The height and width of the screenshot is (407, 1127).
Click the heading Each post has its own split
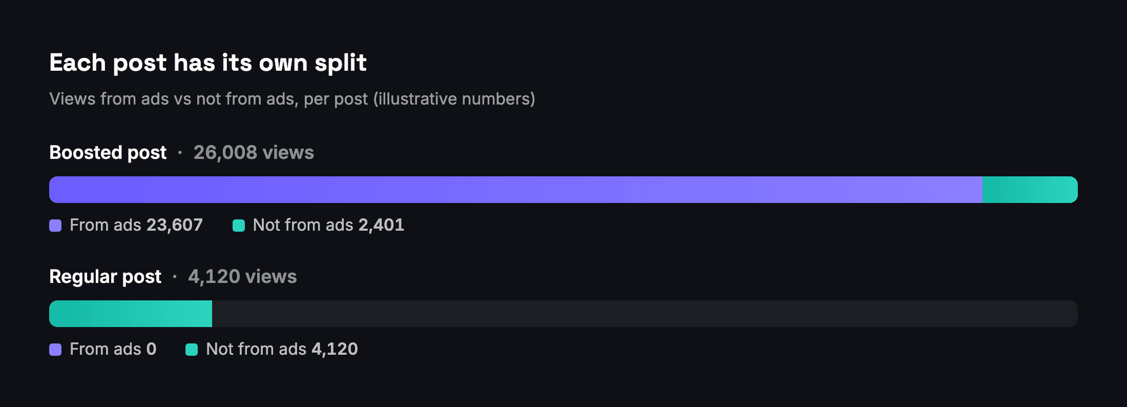pyautogui.click(x=208, y=63)
